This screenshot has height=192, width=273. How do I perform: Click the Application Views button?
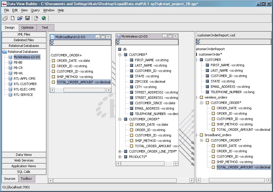point(24,166)
